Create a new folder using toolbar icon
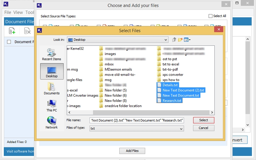 pos(180,40)
